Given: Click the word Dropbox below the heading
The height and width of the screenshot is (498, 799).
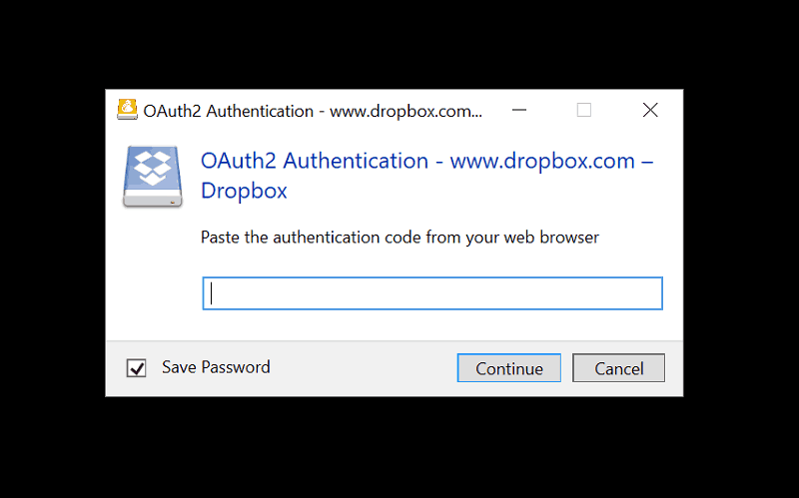Looking at the screenshot, I should coord(244,191).
